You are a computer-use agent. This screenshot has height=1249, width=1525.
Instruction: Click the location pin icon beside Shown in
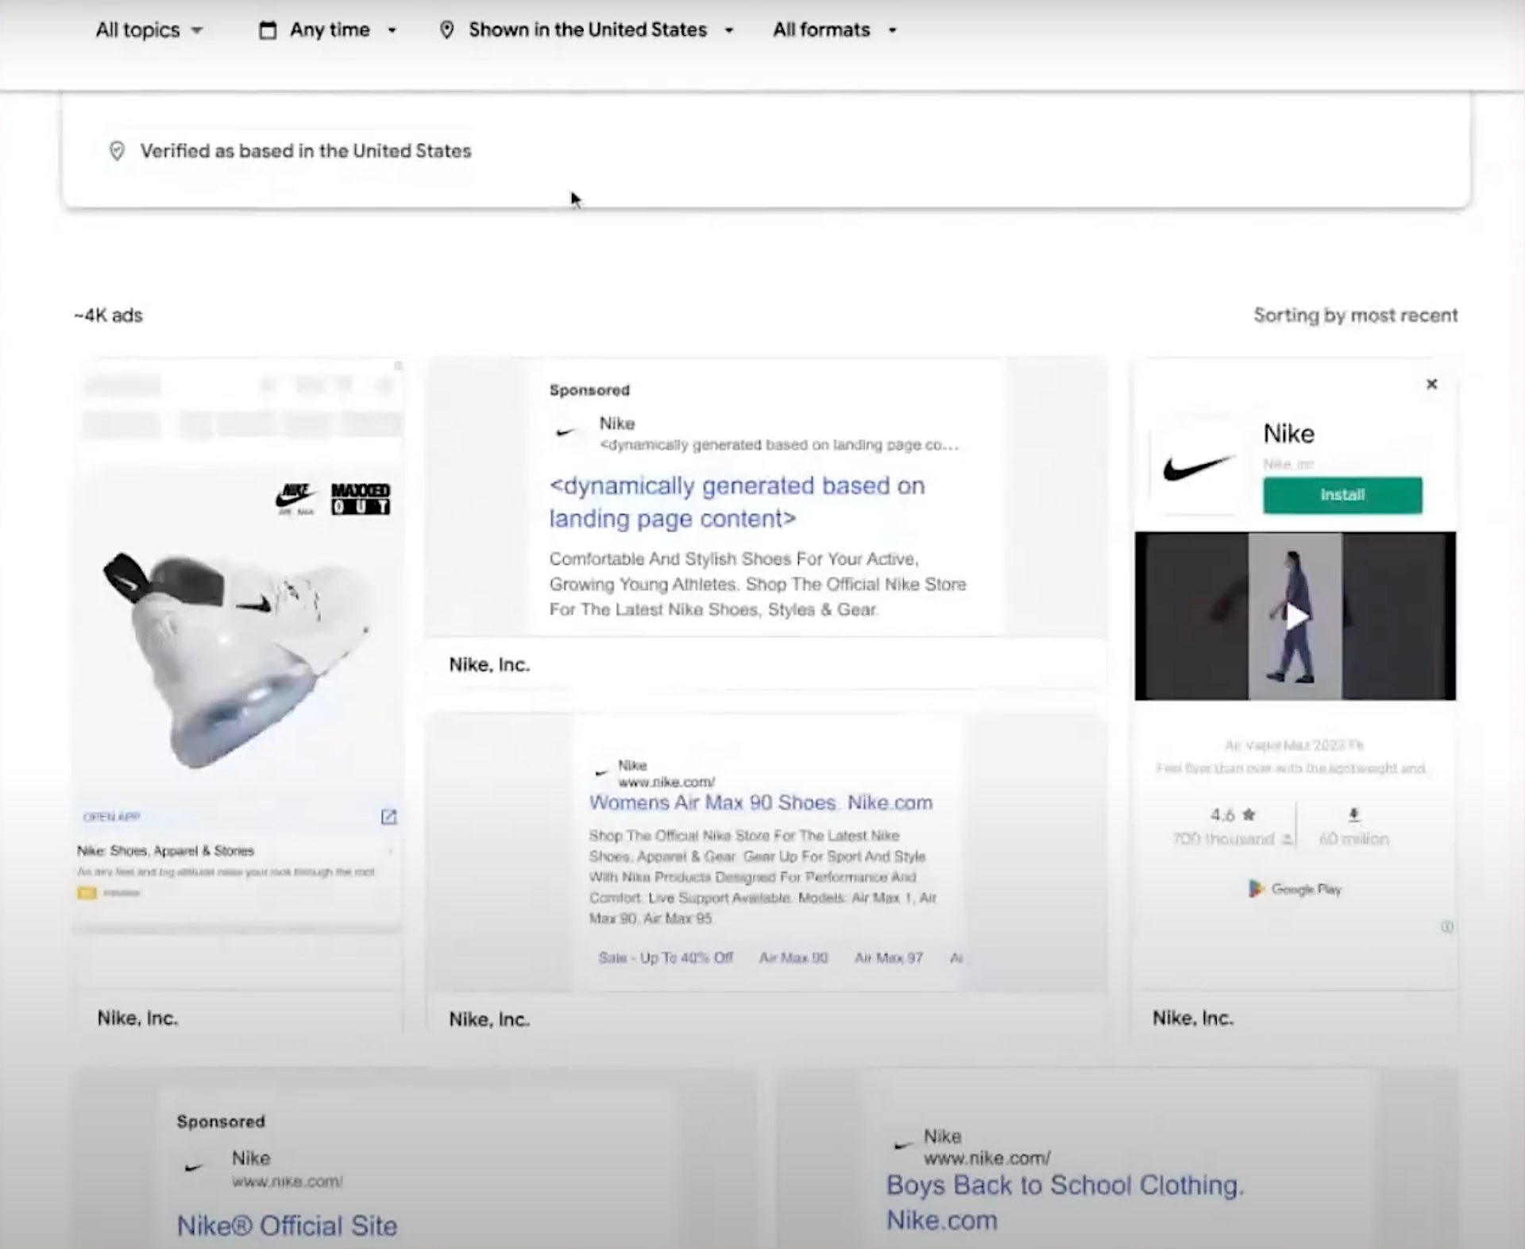click(447, 30)
